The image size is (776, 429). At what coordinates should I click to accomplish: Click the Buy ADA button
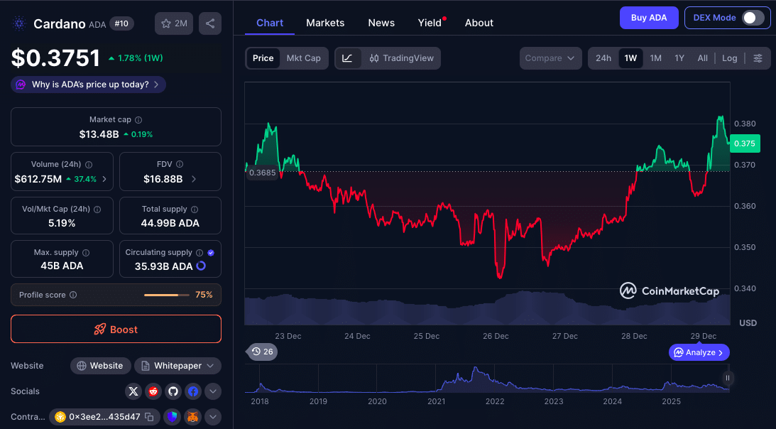pyautogui.click(x=649, y=18)
